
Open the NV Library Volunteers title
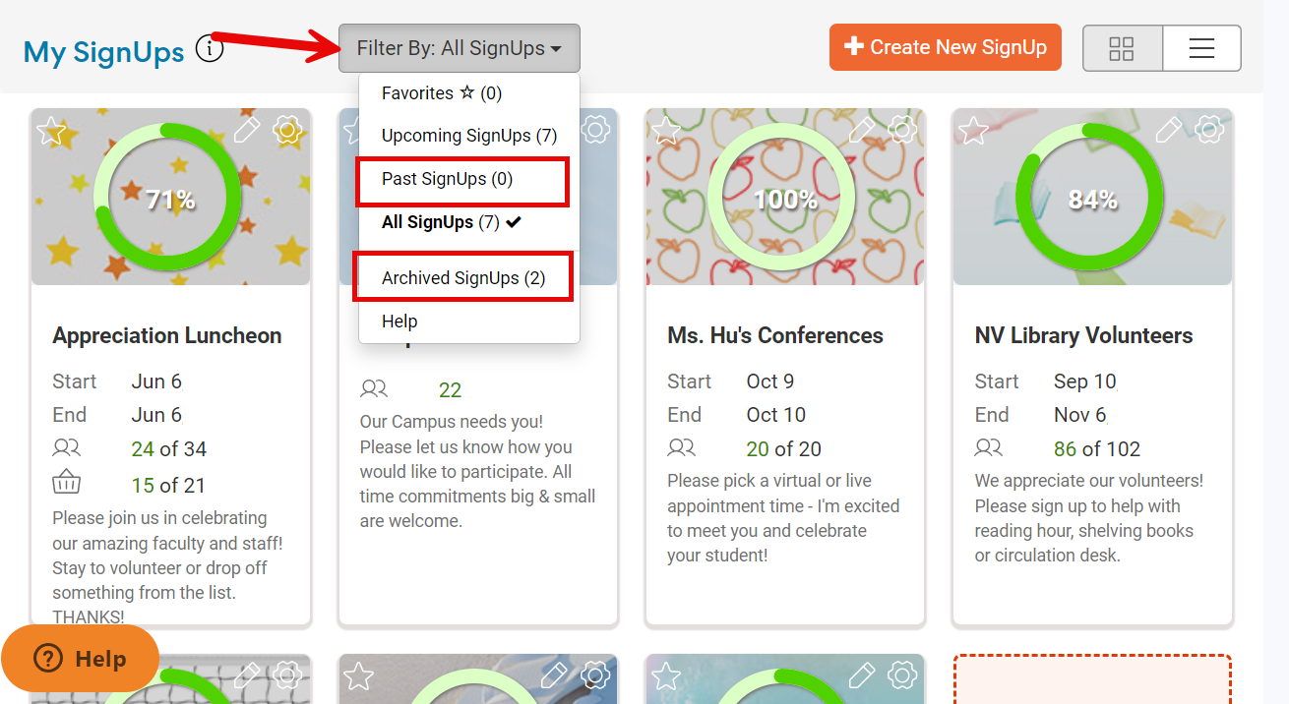click(1083, 335)
